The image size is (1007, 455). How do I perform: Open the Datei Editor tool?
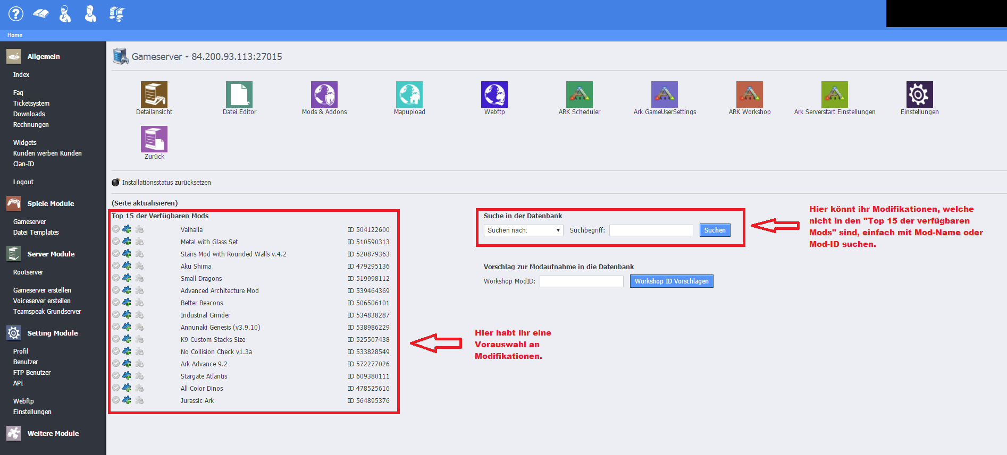pyautogui.click(x=239, y=95)
